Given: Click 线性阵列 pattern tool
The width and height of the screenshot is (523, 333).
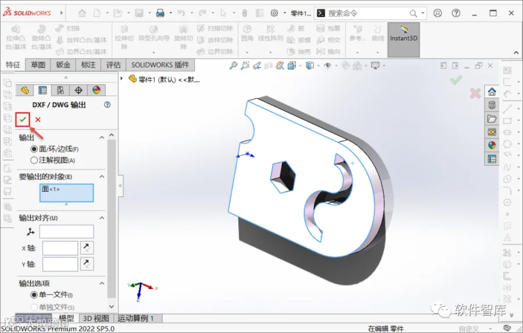Looking at the screenshot, I should click(270, 33).
